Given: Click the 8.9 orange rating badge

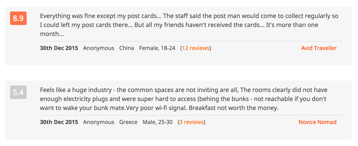Looking at the screenshot, I should [x=18, y=18].
